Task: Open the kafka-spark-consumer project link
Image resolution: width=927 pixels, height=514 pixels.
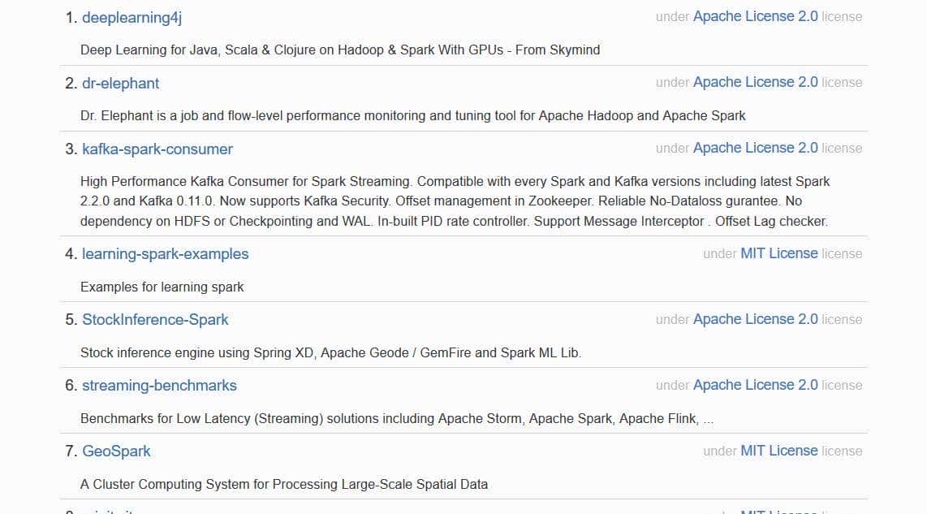Action: click(x=157, y=149)
